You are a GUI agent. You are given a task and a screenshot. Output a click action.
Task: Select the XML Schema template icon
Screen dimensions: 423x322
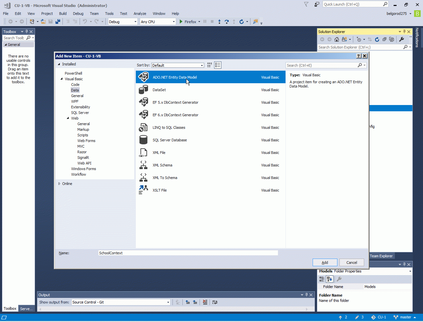tap(143, 165)
